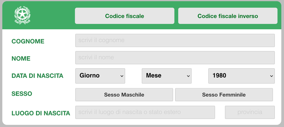
Task: Expand the Mese month dropdown
Action: pyautogui.click(x=167, y=76)
